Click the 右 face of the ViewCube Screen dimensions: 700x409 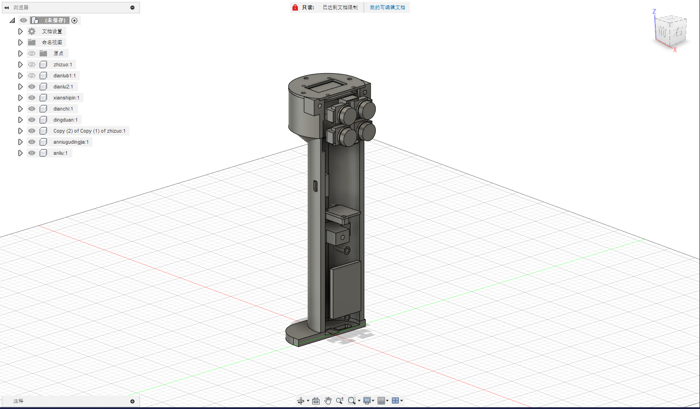(678, 32)
